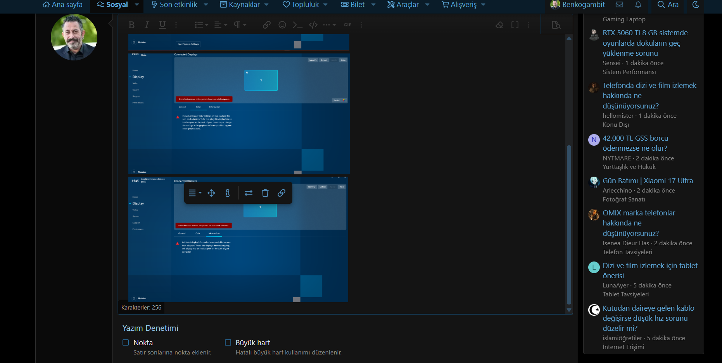Viewport: 722px width, 363px height.
Task: Open notifications bell icon
Action: (638, 5)
